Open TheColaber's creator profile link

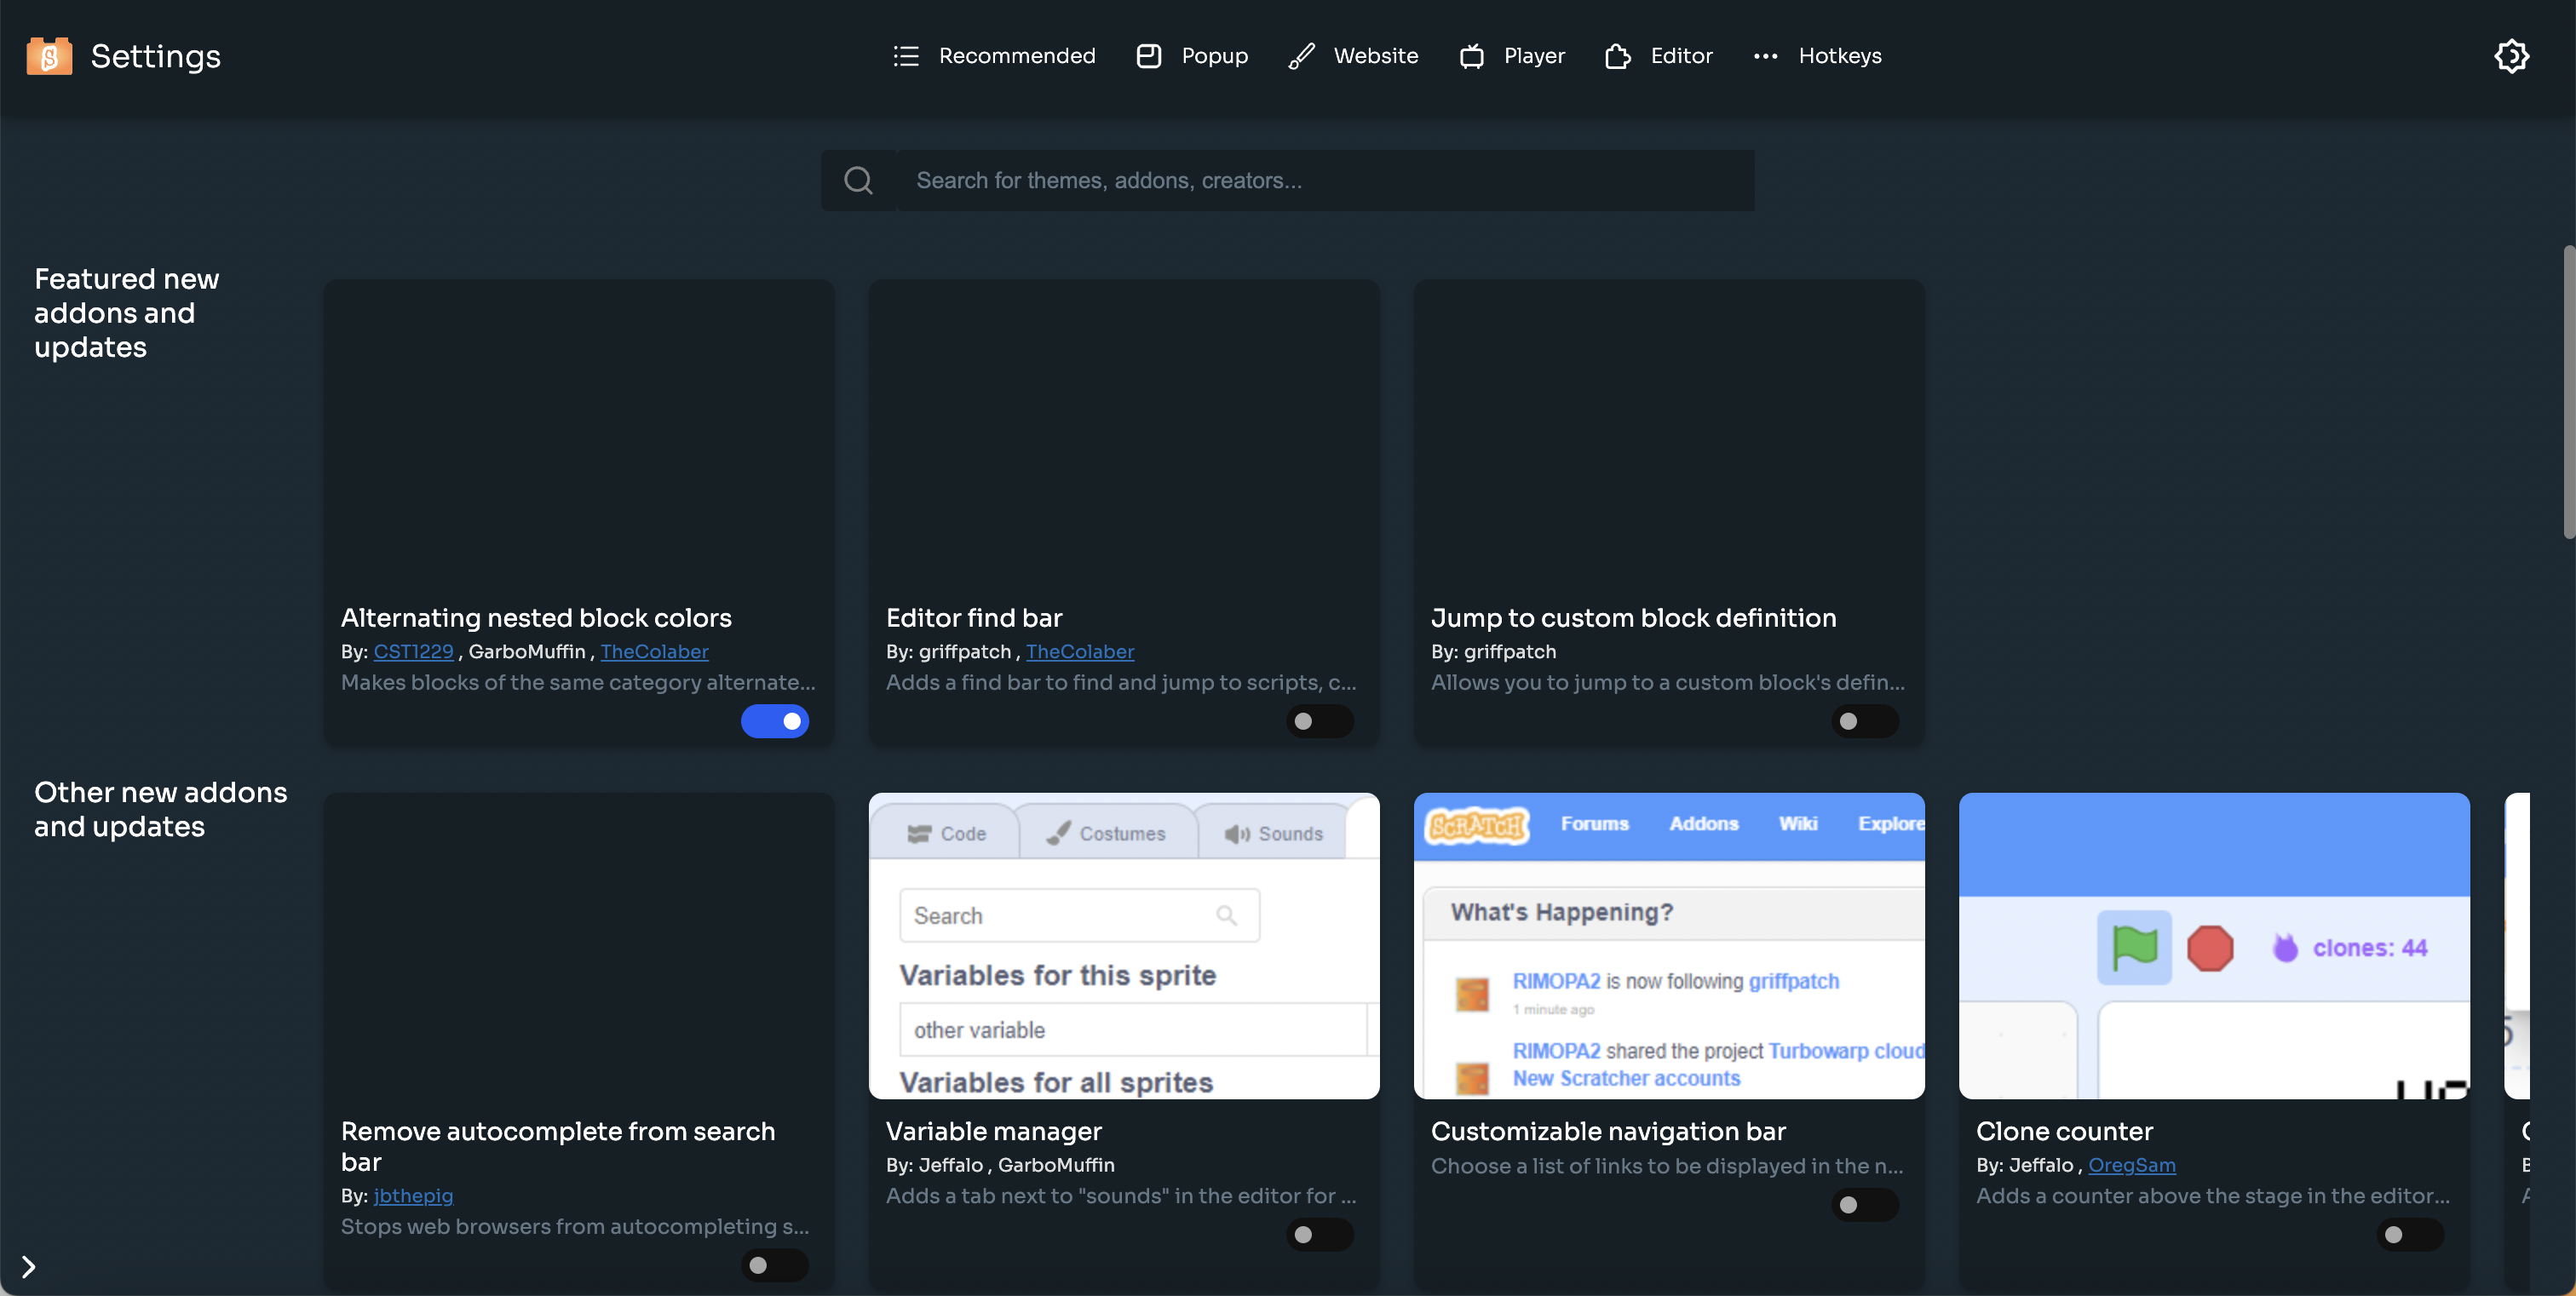click(x=655, y=651)
